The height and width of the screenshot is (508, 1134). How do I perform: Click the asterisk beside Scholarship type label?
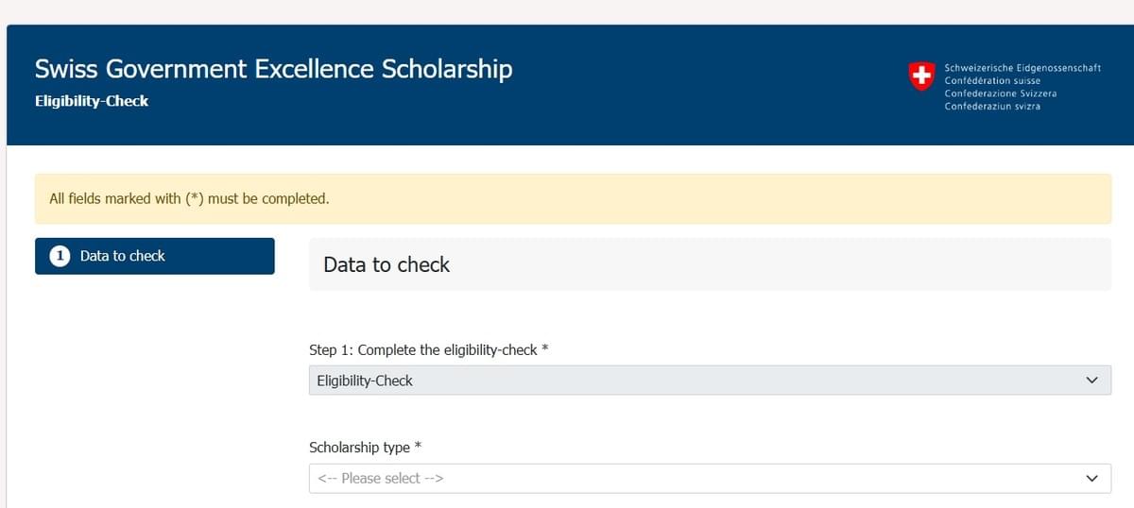point(418,447)
